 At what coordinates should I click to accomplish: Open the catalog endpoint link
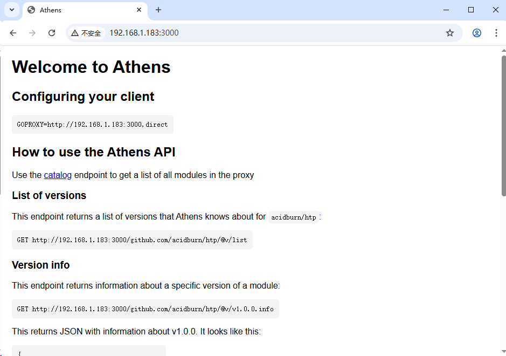coord(58,175)
